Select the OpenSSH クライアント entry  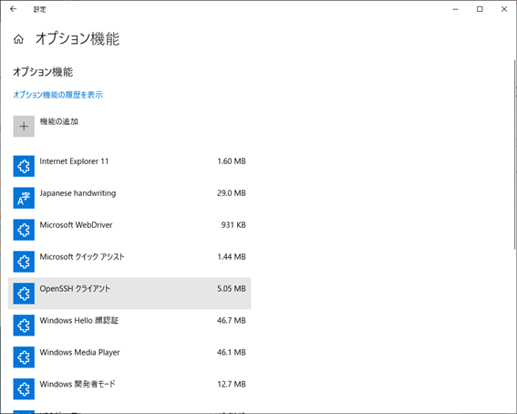coord(129,294)
